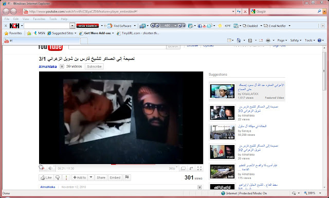The image size is (329, 198).
Task: Expand the Add to dropdown arrow
Action: click(x=91, y=177)
